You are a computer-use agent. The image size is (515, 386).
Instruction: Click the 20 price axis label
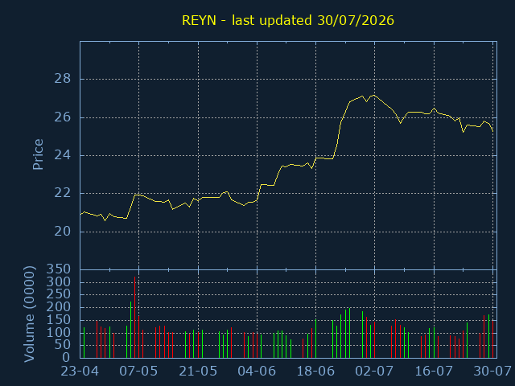click(x=63, y=232)
